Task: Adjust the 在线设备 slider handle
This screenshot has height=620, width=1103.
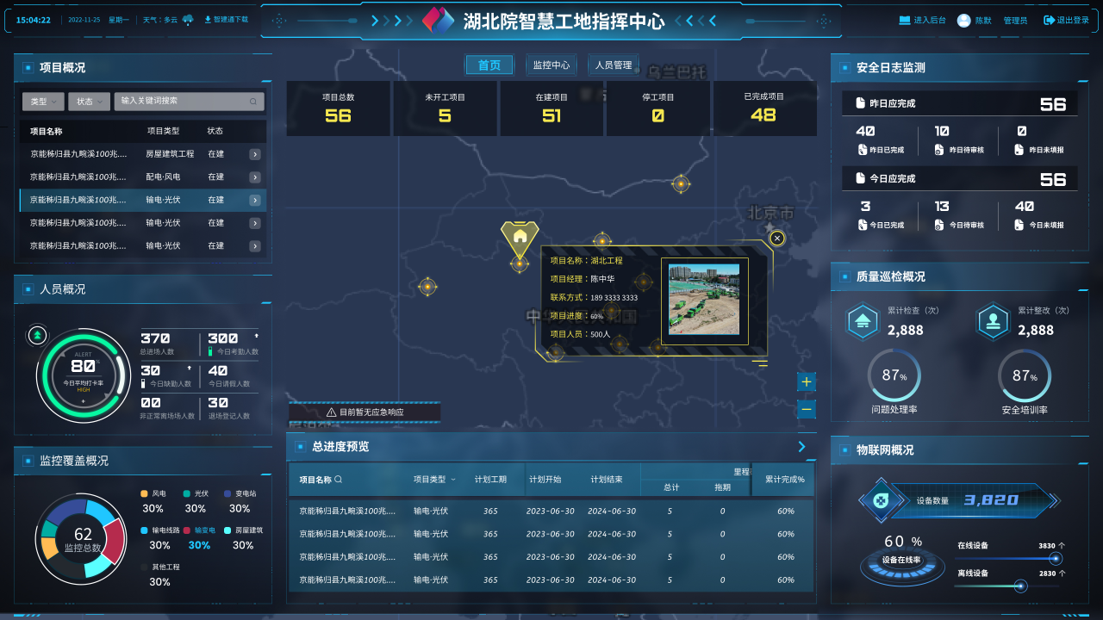Action: click(x=1054, y=559)
